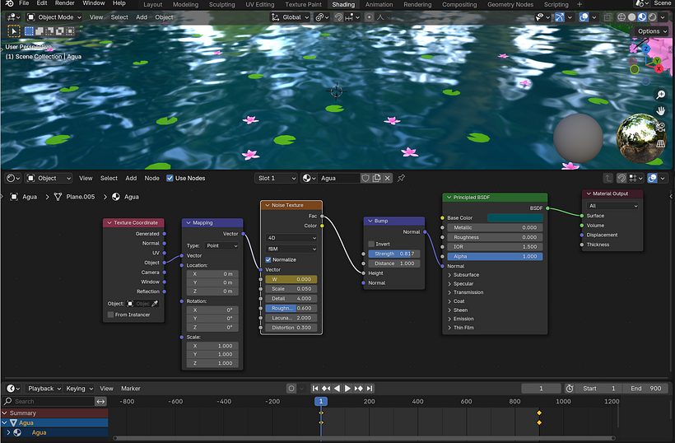The image size is (675, 443).
Task: Toggle preview range stopwatch icon
Action: tap(570, 389)
